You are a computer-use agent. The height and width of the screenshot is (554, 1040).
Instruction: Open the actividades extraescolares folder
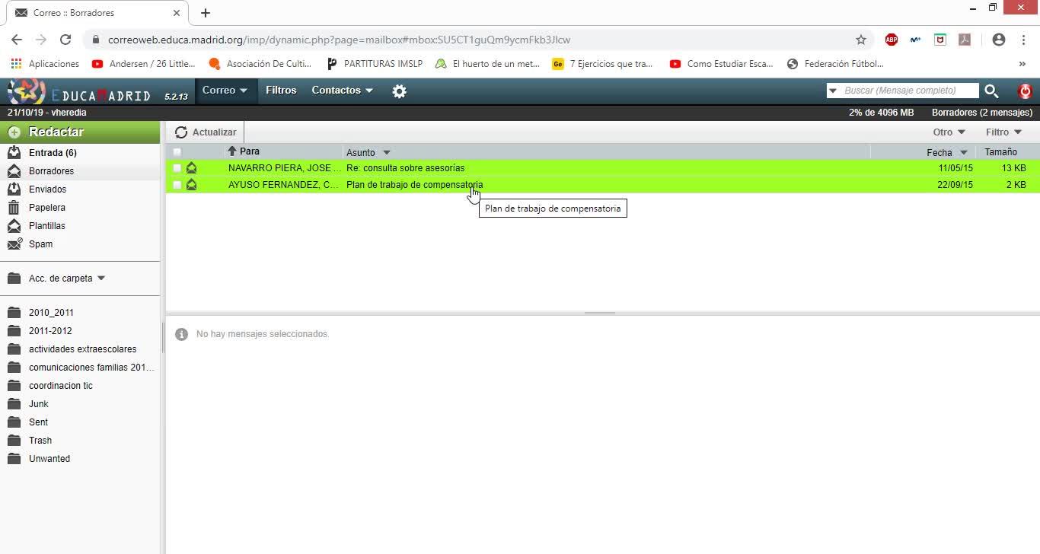[x=82, y=349]
